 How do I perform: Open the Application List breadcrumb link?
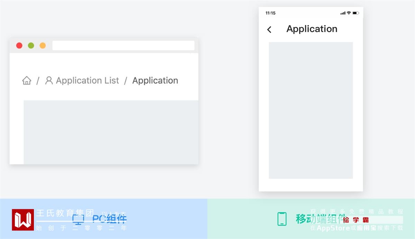87,80
